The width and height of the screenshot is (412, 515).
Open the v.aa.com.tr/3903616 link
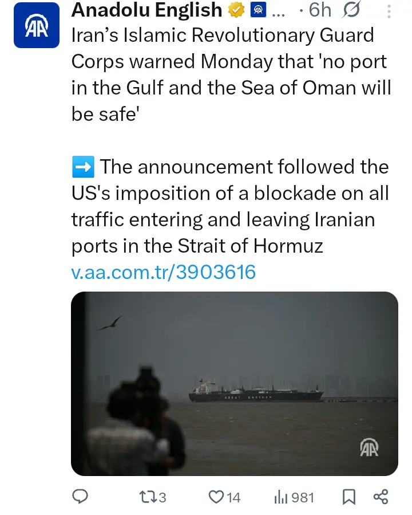pos(163,272)
